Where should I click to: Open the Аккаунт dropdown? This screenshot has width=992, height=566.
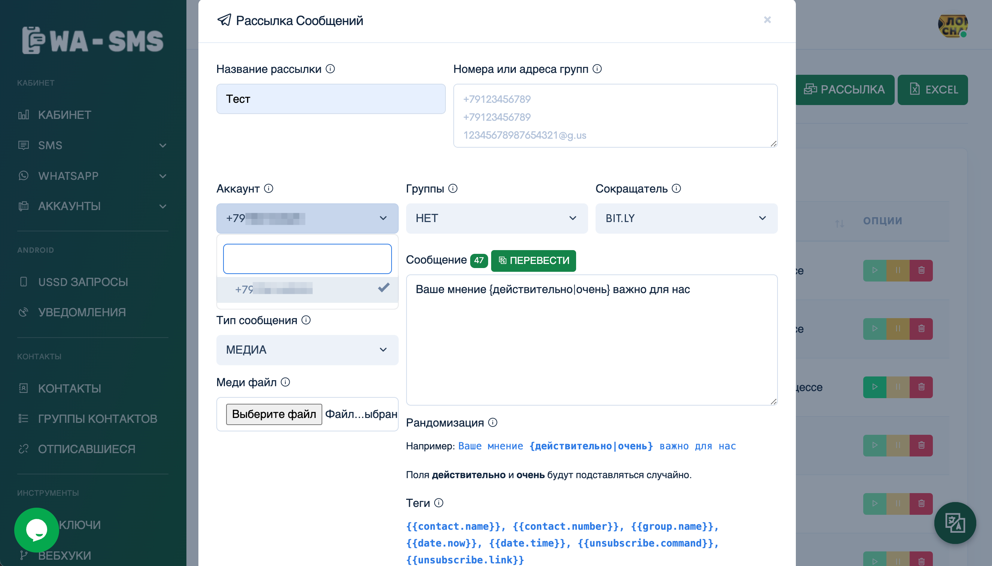coord(307,218)
